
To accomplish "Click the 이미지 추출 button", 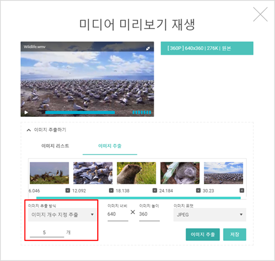I will [x=203, y=234].
